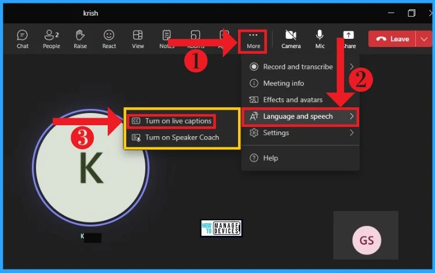Turn on live captions

(x=171, y=121)
